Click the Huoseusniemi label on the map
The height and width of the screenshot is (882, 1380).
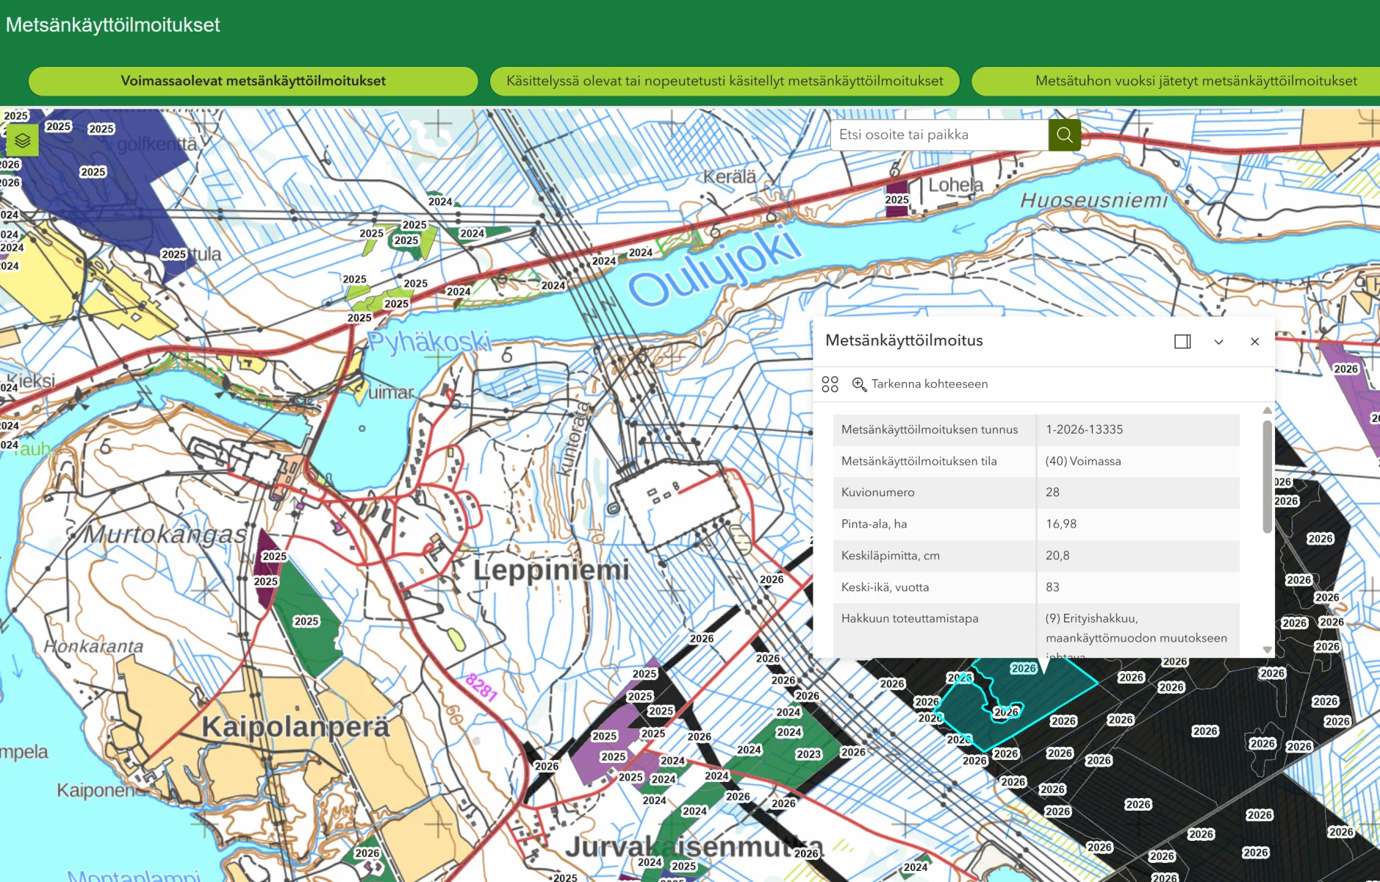(1093, 200)
